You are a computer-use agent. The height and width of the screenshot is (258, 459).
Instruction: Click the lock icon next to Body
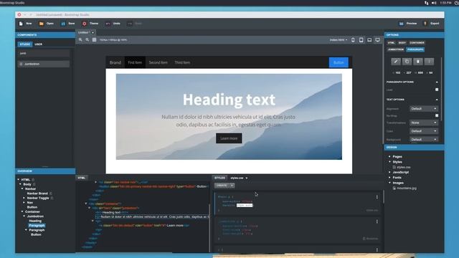(34, 184)
